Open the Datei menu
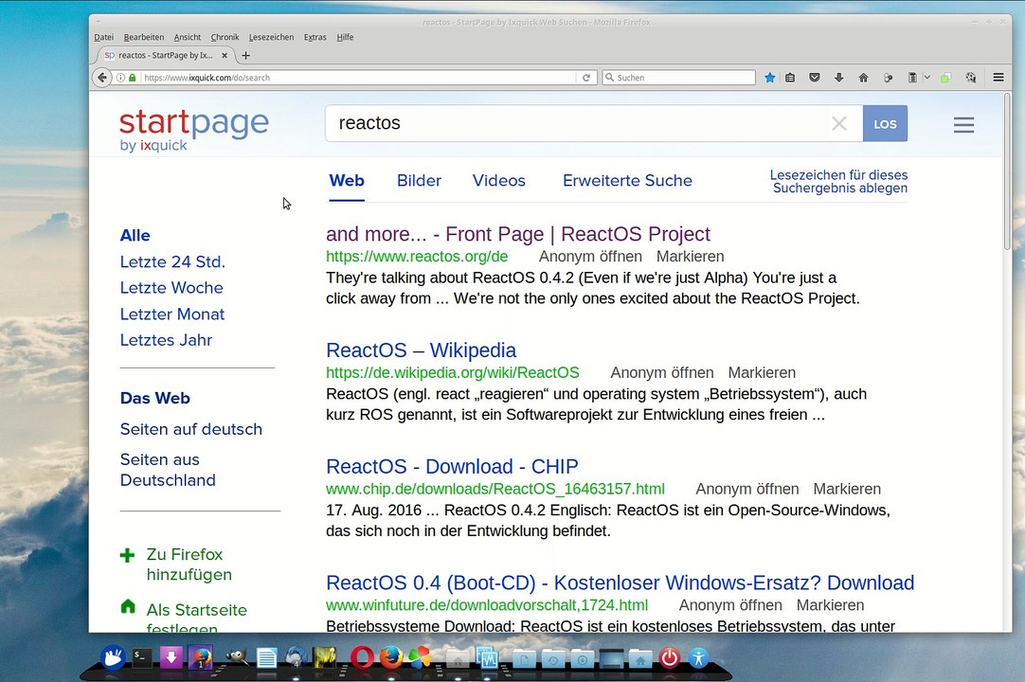Screen dimensions: 1025x682 (104, 37)
